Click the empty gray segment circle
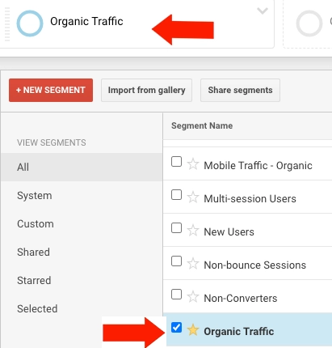The width and height of the screenshot is (332, 348). point(309,23)
